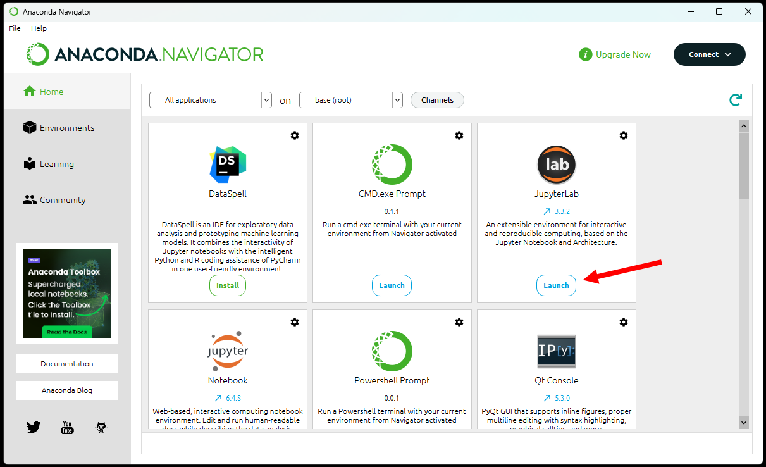Install DataSpell
Screen dimensions: 766x467
pyautogui.click(x=228, y=285)
